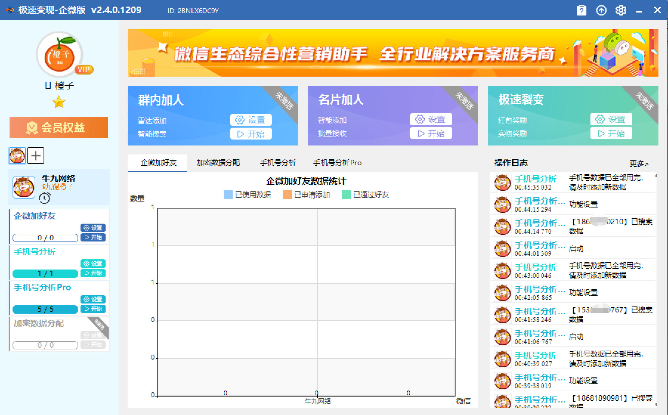Open the help icon in the title bar
The image size is (668, 415).
tap(581, 10)
